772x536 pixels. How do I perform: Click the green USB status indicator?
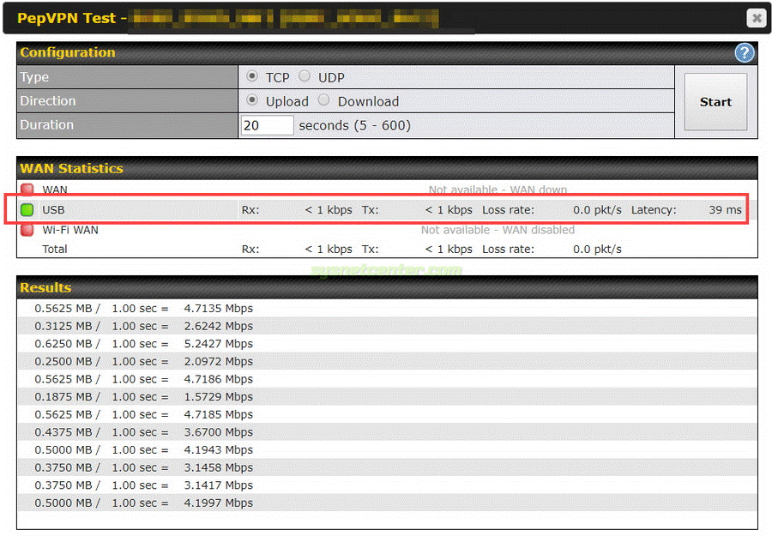[x=27, y=209]
